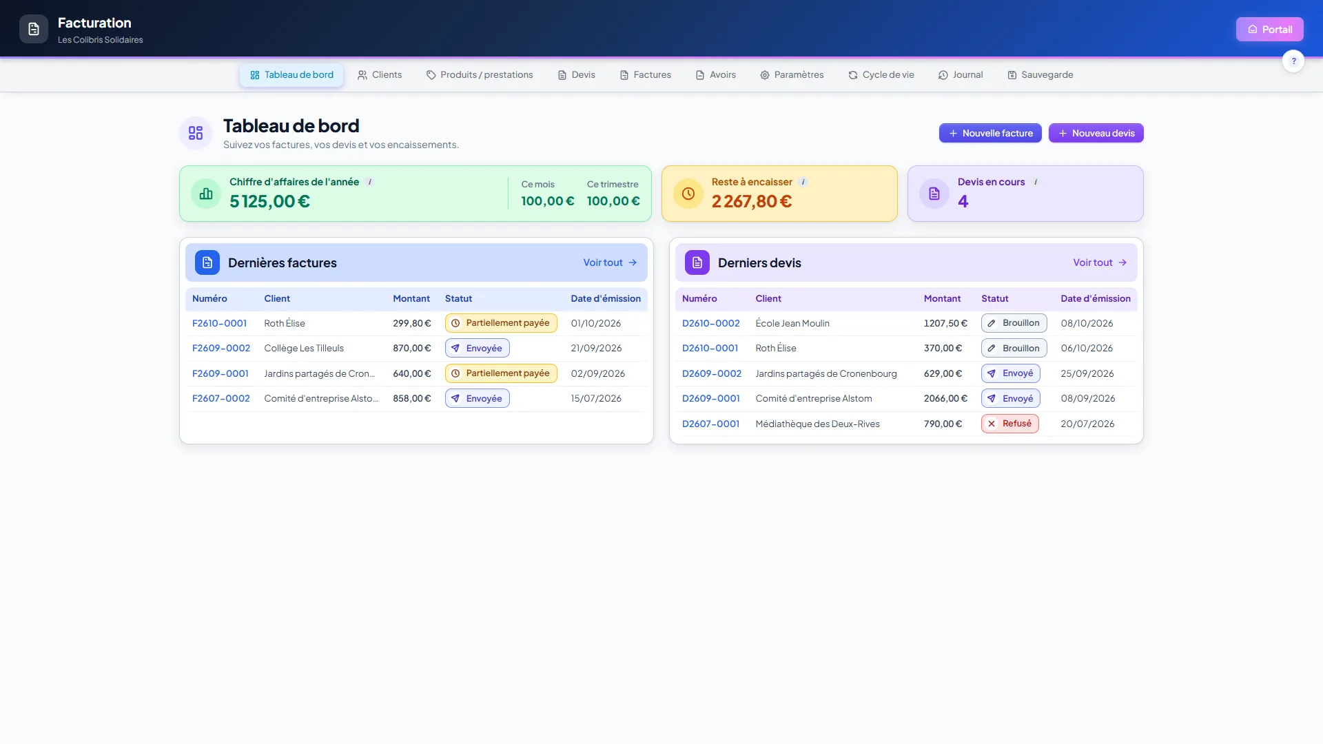Open the Devis tab
This screenshot has width=1323, height=744.
(577, 75)
